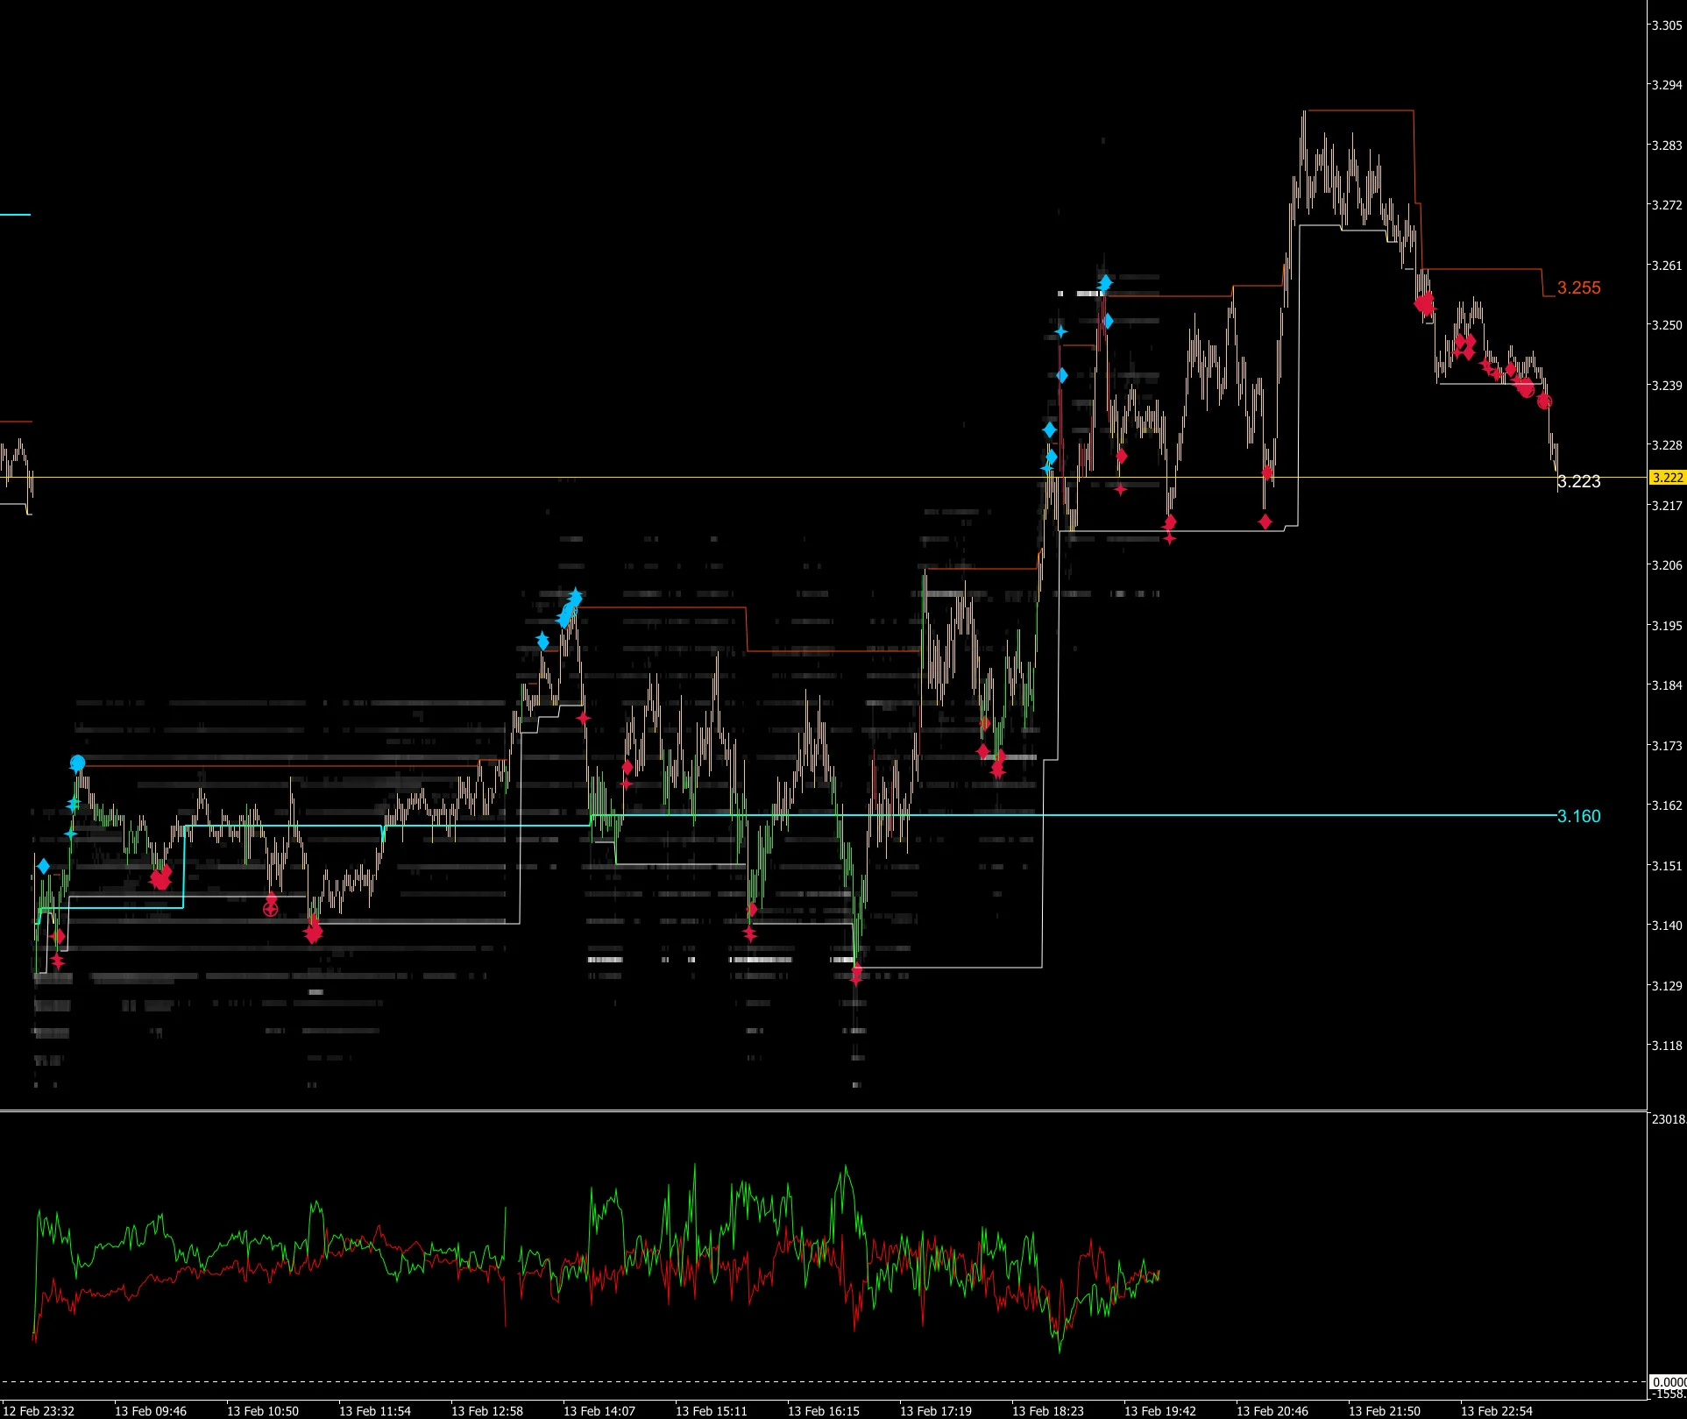
Task: Select the cyan 3.160 level label
Action: (x=1578, y=816)
